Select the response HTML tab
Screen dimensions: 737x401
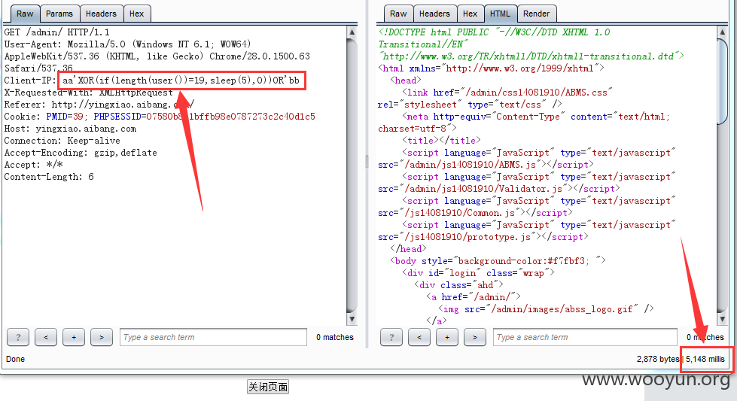(500, 14)
